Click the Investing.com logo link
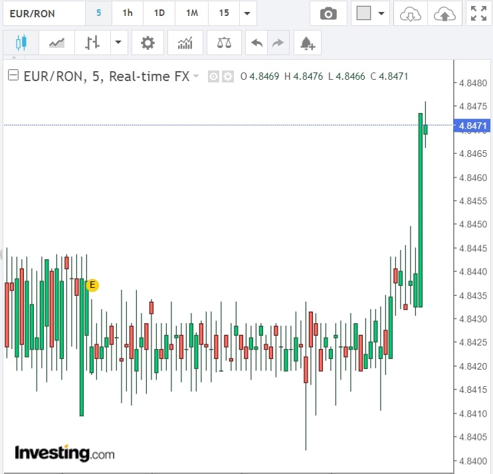493x474 pixels. point(64,453)
